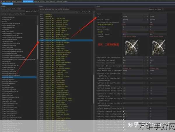The width and height of the screenshot is (175, 132).
Task: Open the Texture Viewer tab
Action: pos(62,1)
